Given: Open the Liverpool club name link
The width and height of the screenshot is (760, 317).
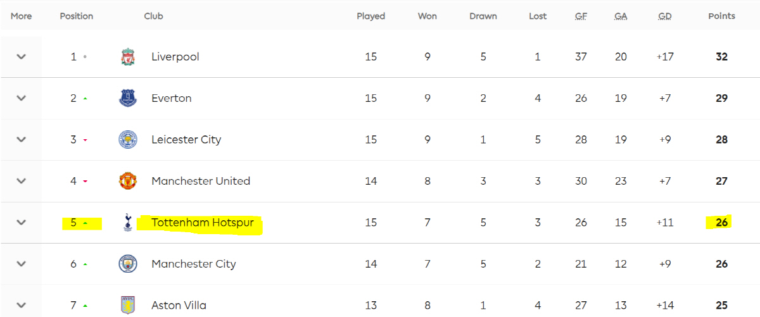Looking at the screenshot, I should 175,57.
